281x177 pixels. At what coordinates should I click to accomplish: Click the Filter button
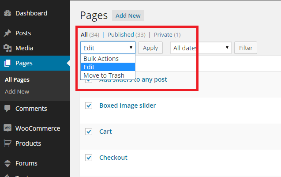(246, 48)
